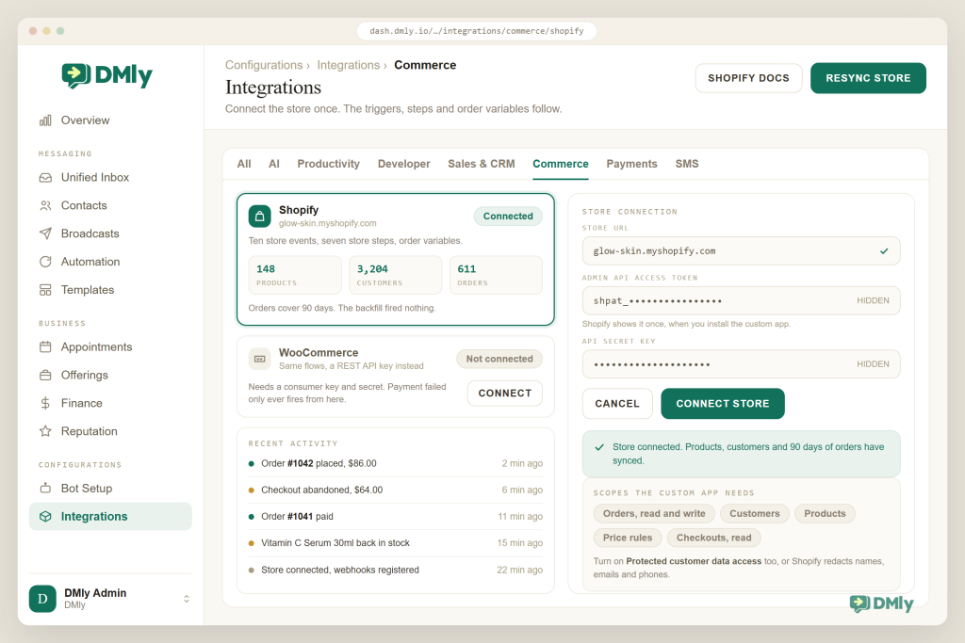Click 'Orders, read and write' scope chip
965x643 pixels.
pos(654,514)
